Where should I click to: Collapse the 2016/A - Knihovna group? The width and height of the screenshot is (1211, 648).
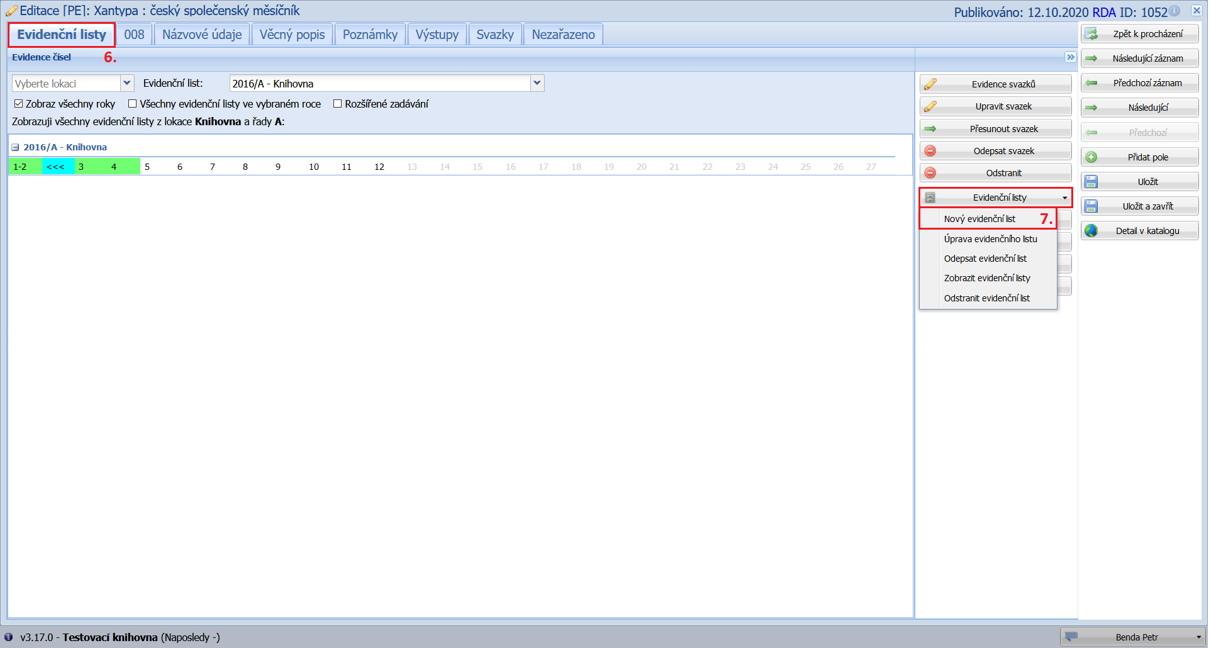16,147
